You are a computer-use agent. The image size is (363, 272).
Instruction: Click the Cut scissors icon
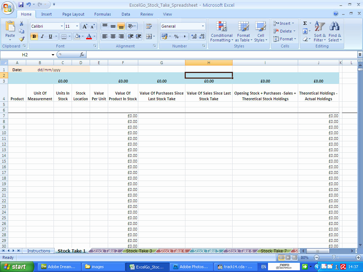[x=22, y=23]
